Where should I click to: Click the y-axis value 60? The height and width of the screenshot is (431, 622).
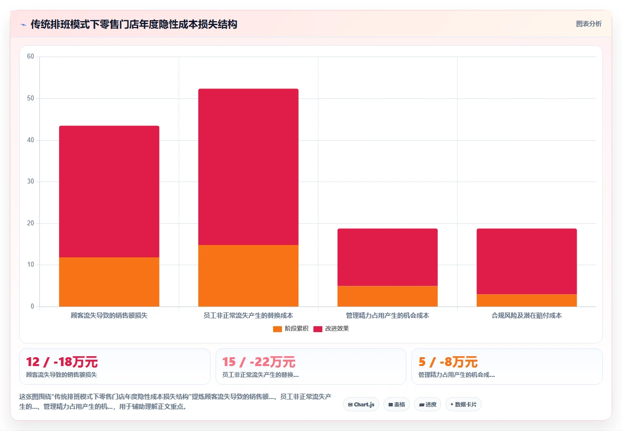tap(31, 57)
